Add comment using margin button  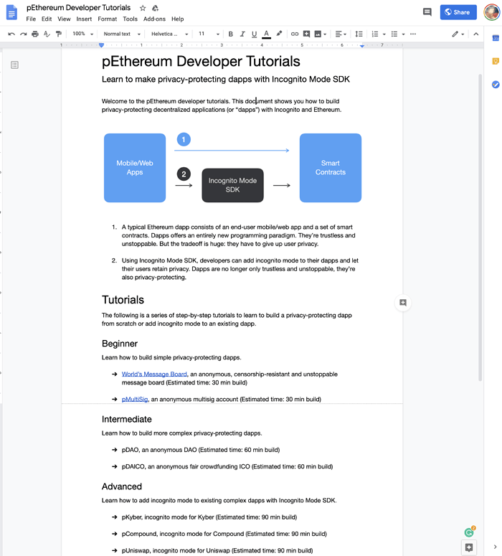coord(403,303)
